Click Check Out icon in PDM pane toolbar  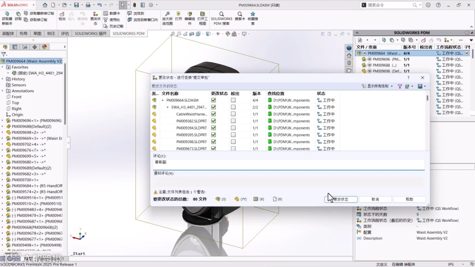(x=423, y=40)
